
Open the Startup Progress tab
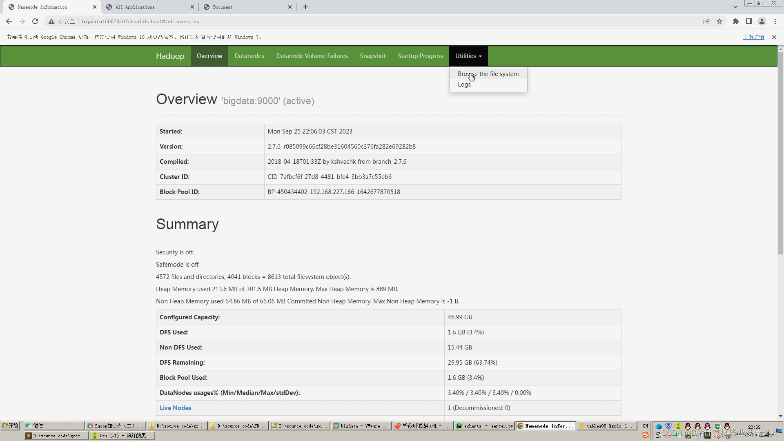pos(420,56)
